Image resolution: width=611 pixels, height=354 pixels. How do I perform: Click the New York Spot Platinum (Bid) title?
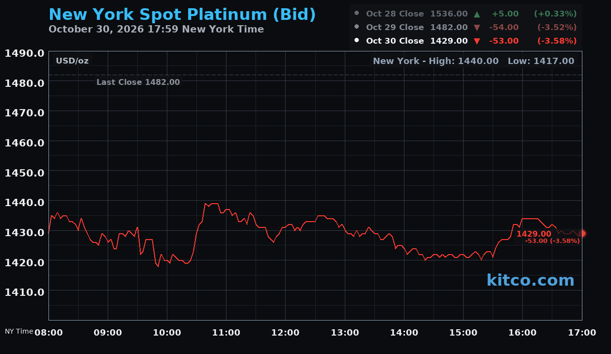(182, 15)
